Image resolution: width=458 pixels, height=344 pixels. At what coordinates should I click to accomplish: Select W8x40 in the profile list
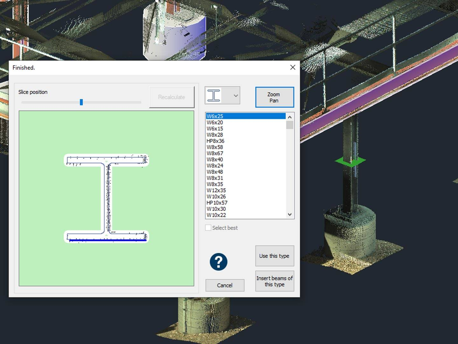coord(246,159)
